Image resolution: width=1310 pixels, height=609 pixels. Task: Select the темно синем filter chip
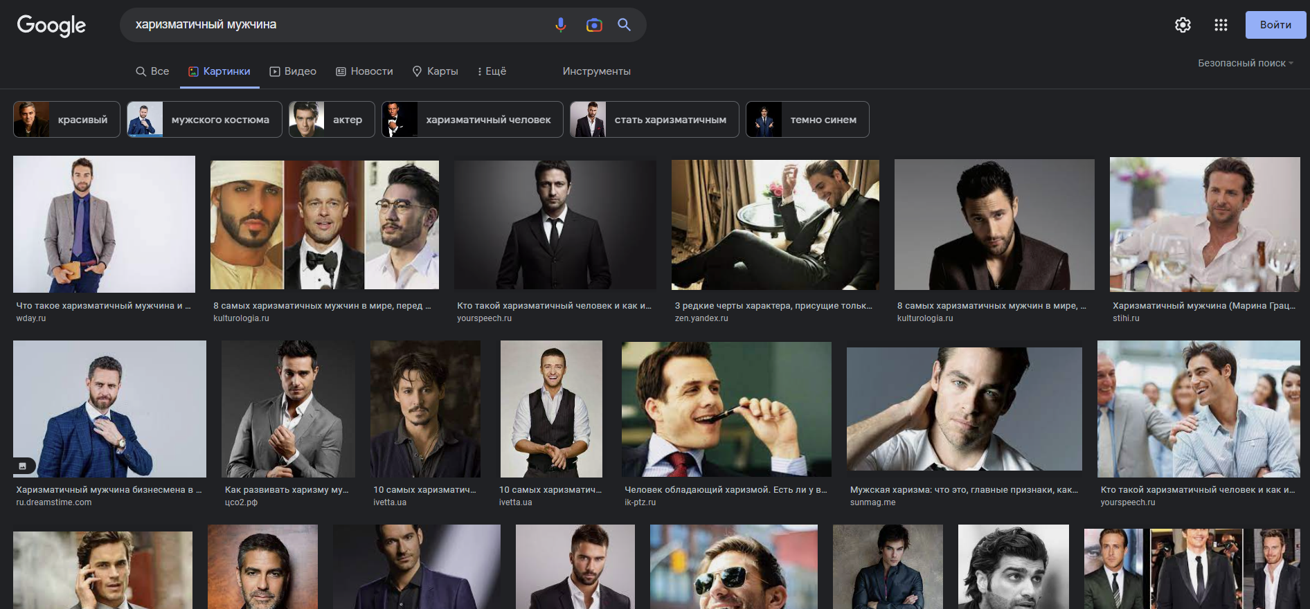(x=807, y=120)
